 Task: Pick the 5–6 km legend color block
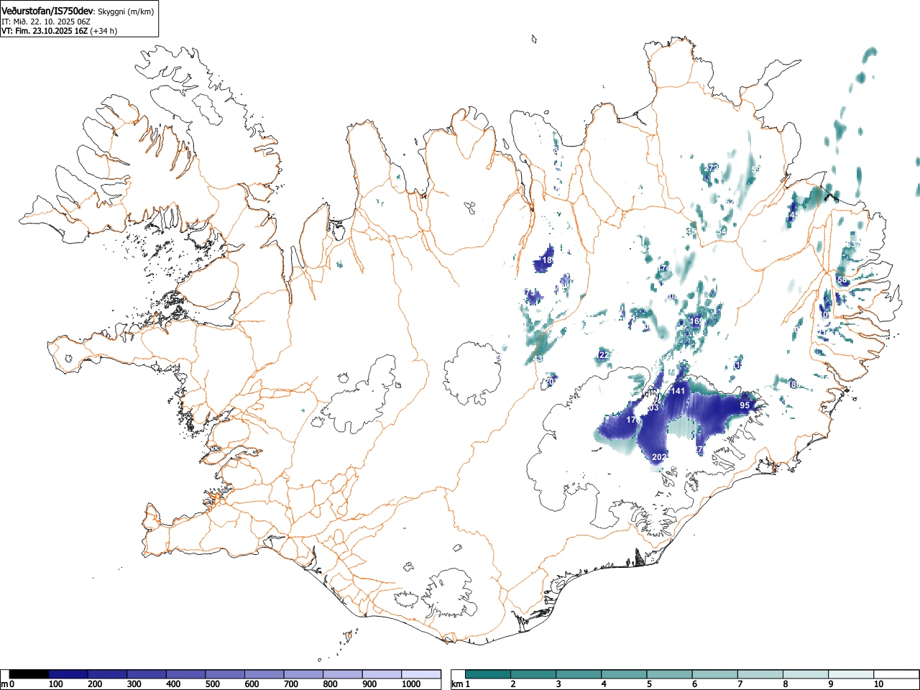coord(670,674)
